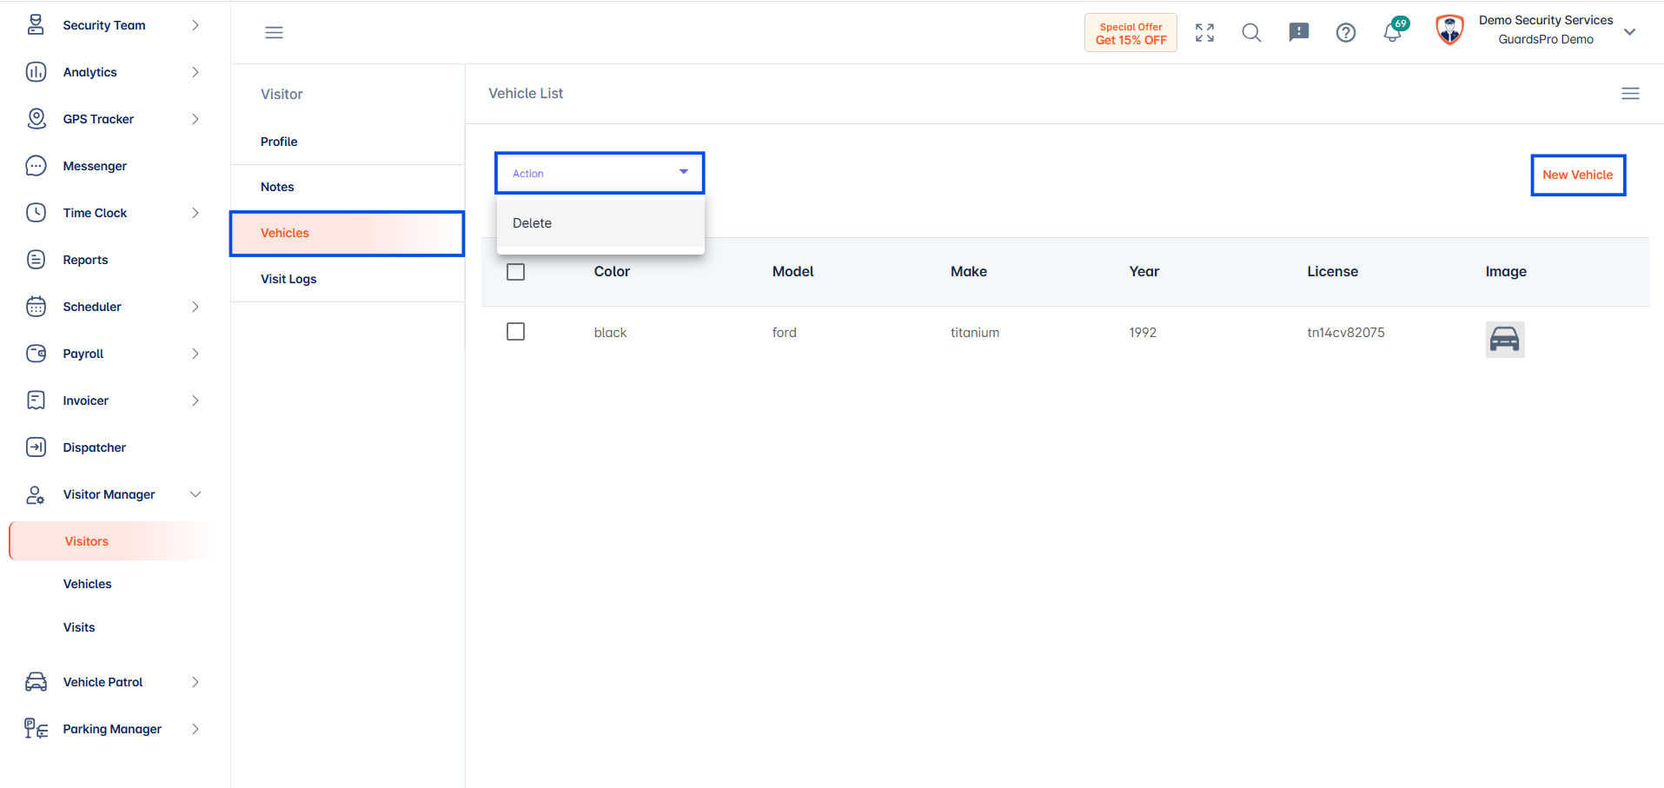Screen dimensions: 1664x788
Task: Open the feedback message icon
Action: (1299, 33)
